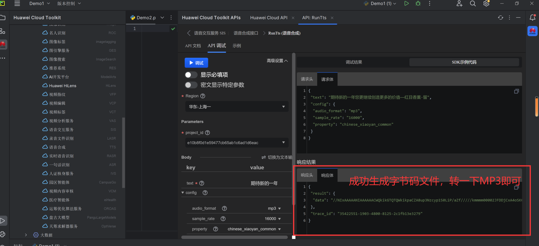Screen dimensions: 539x246
Task: Open more actions next to debug icon
Action: click(x=430, y=3)
